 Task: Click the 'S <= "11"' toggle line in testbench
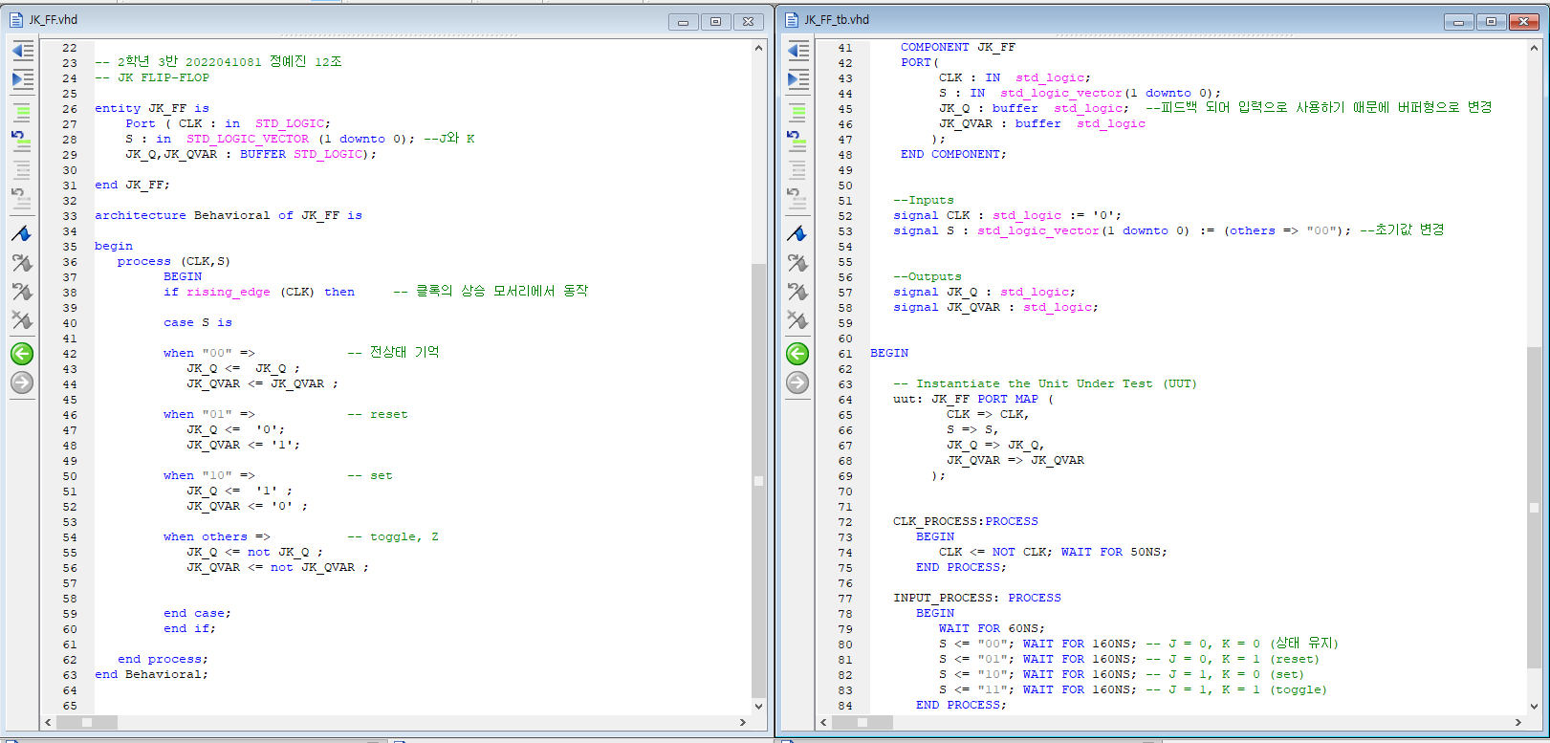click(x=1133, y=690)
